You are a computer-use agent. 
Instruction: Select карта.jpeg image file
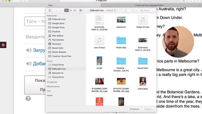(x=143, y=83)
